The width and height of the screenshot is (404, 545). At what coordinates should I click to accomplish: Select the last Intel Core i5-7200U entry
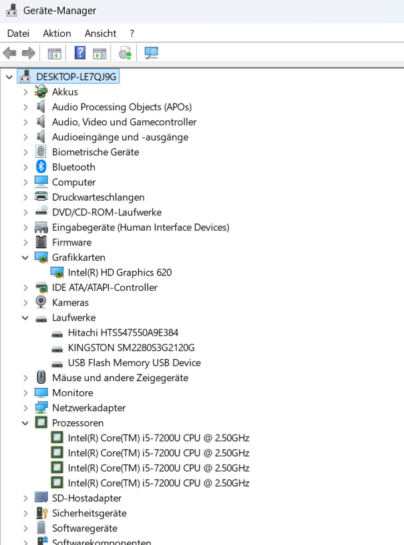click(159, 483)
